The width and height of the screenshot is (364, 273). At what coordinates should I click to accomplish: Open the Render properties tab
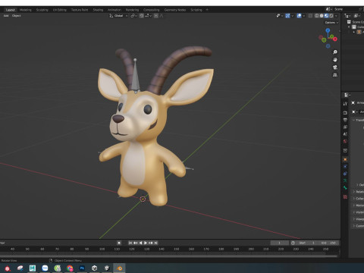(x=345, y=113)
